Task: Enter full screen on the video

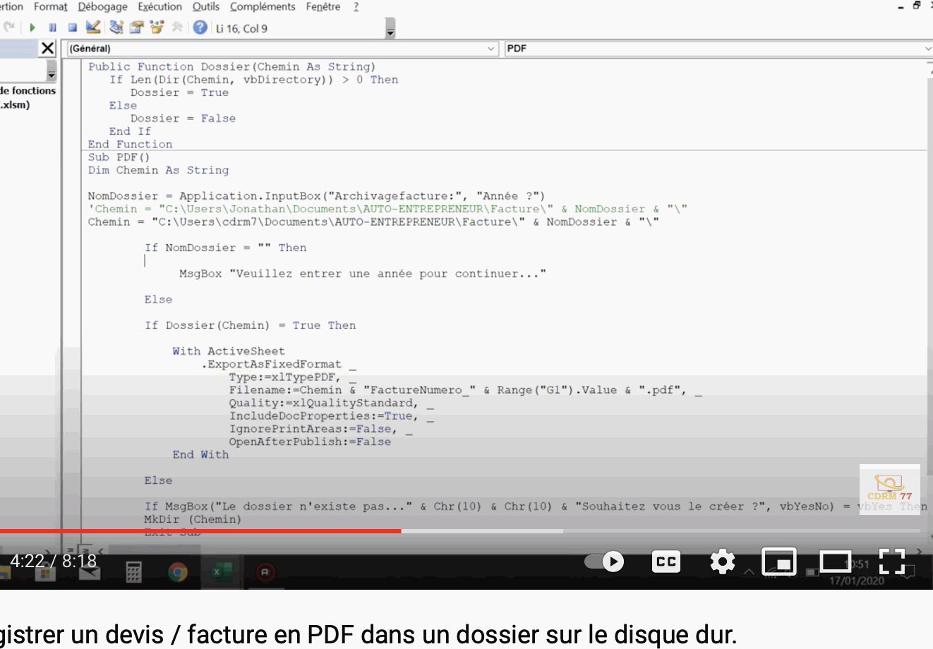Action: click(x=892, y=562)
